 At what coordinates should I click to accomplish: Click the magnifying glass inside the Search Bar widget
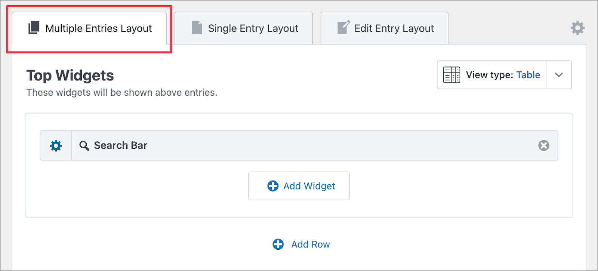pos(84,145)
